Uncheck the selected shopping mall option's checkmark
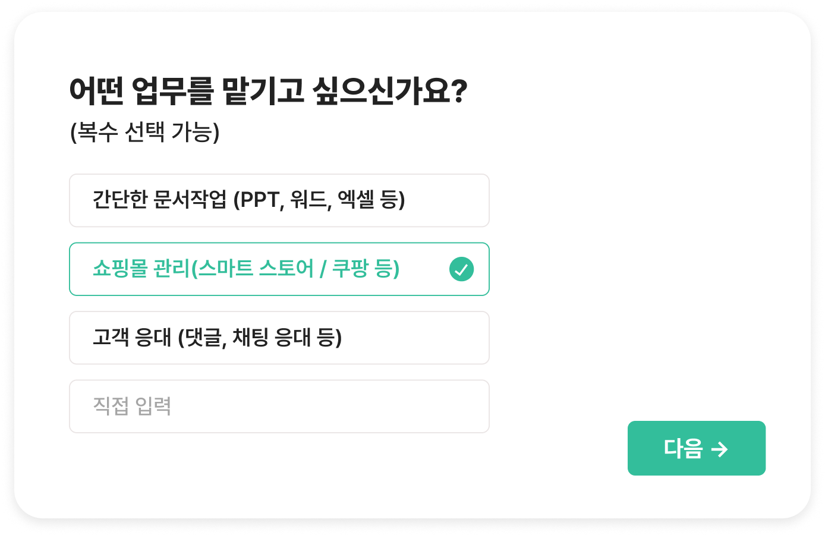 click(461, 269)
